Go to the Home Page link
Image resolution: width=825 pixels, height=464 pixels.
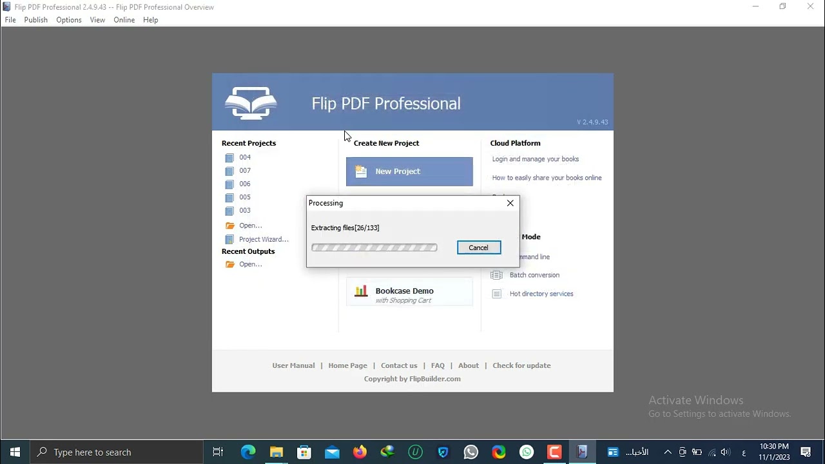[x=347, y=365]
